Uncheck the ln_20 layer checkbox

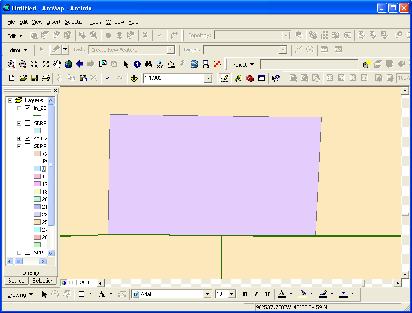(x=27, y=108)
